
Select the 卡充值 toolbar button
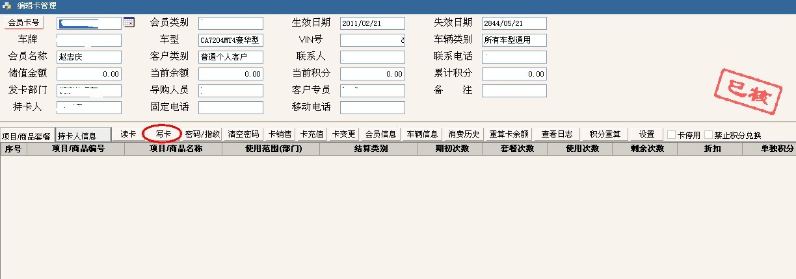[x=312, y=134]
